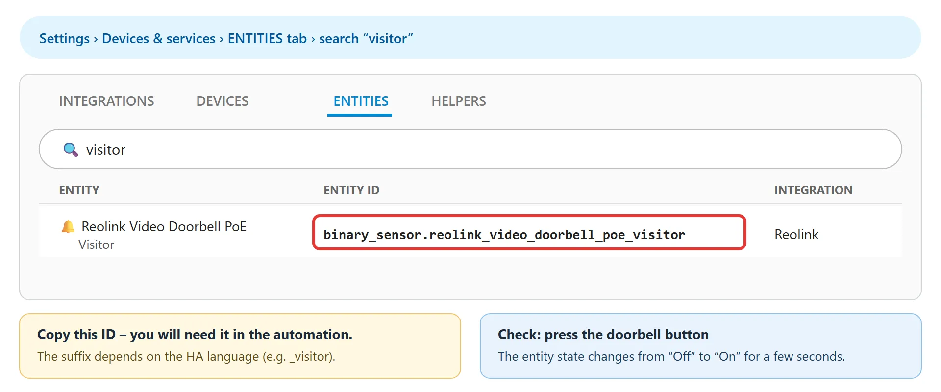Click the text about entity state changing
The width and height of the screenshot is (941, 392).
[671, 356]
